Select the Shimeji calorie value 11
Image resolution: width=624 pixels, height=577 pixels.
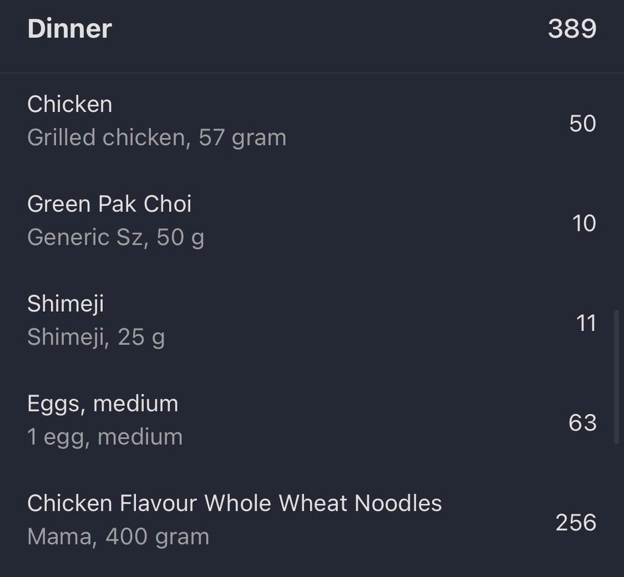point(585,323)
